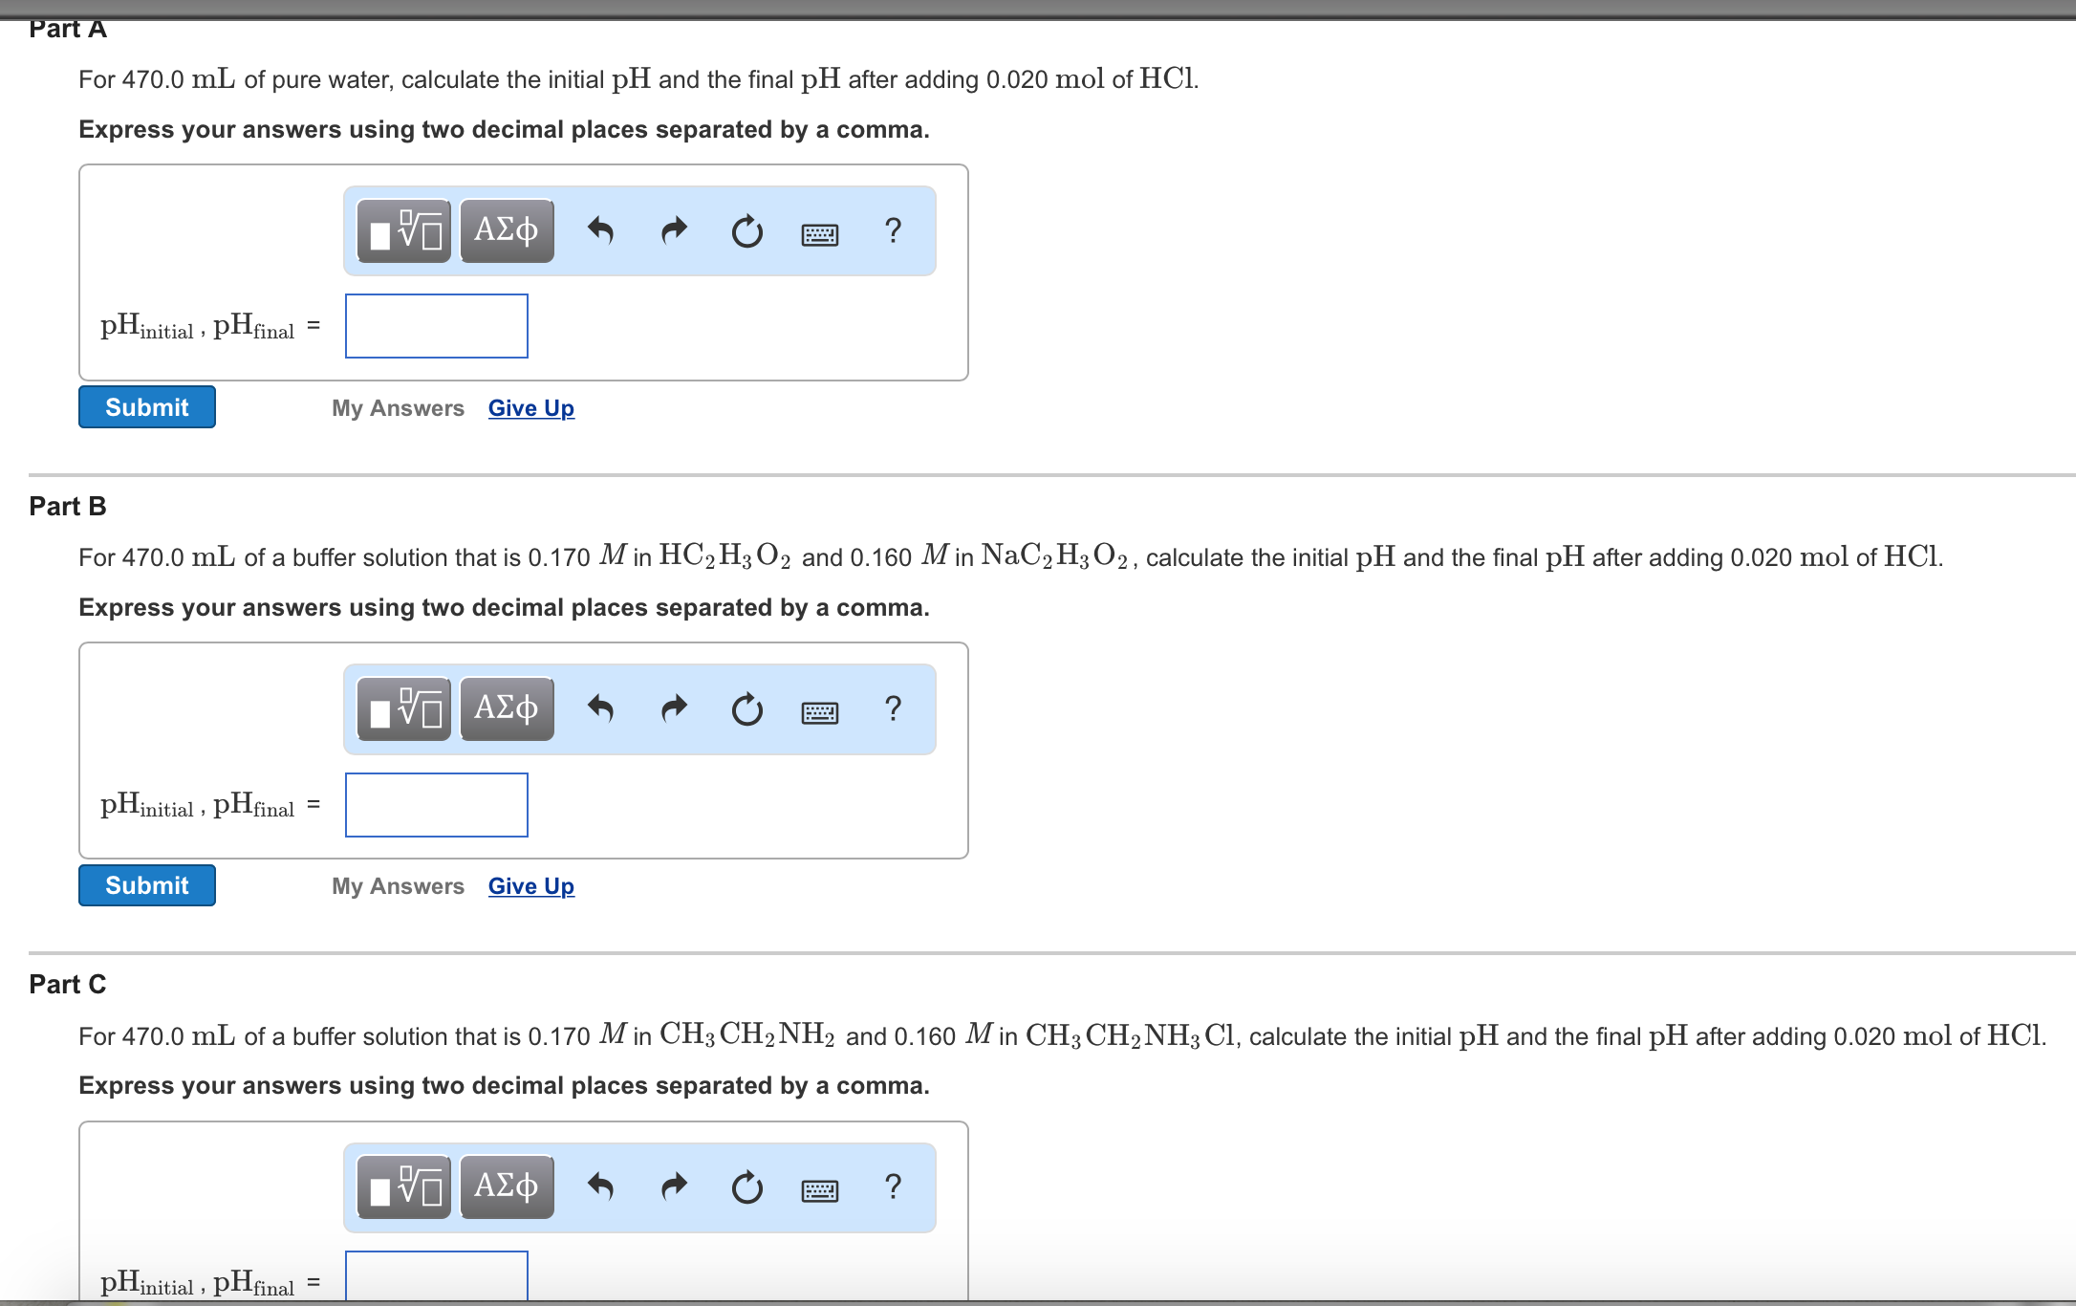Open the math template palette in Part B
Image resolution: width=2076 pixels, height=1306 pixels.
point(403,709)
